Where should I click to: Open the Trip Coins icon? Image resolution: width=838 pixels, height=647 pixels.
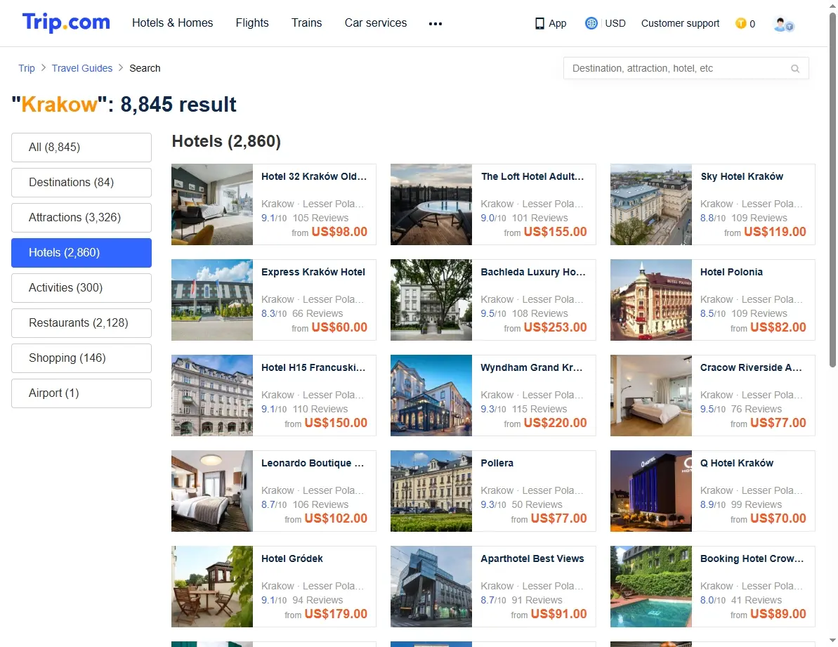[741, 23]
